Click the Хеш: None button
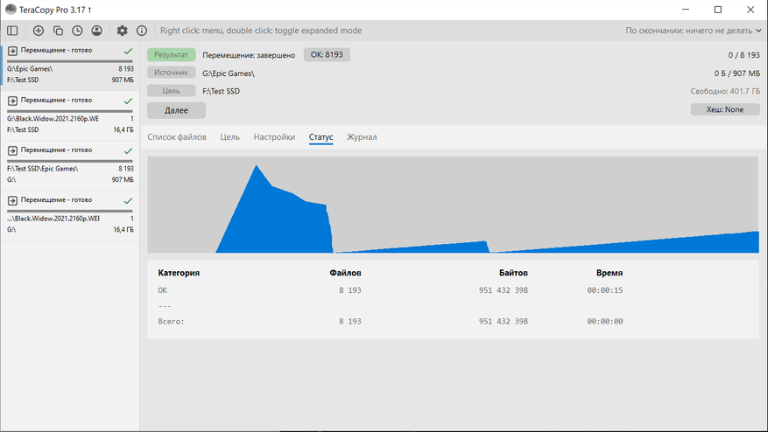Image resolution: width=768 pixels, height=432 pixels. (725, 109)
